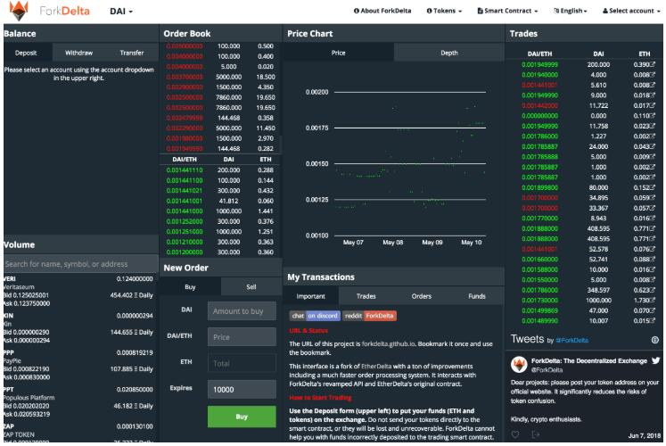This screenshot has height=446, width=666.
Task: Select buy order priced 0.001252000
Action: point(220,221)
